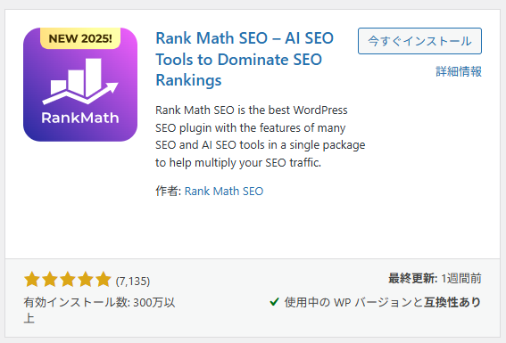Viewport: 506px width, 343px height.
Task: Click the 互換性あり compatibility text
Action: coord(452,302)
